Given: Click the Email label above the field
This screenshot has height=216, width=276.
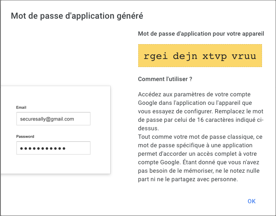Looking at the screenshot, I should [21, 107].
